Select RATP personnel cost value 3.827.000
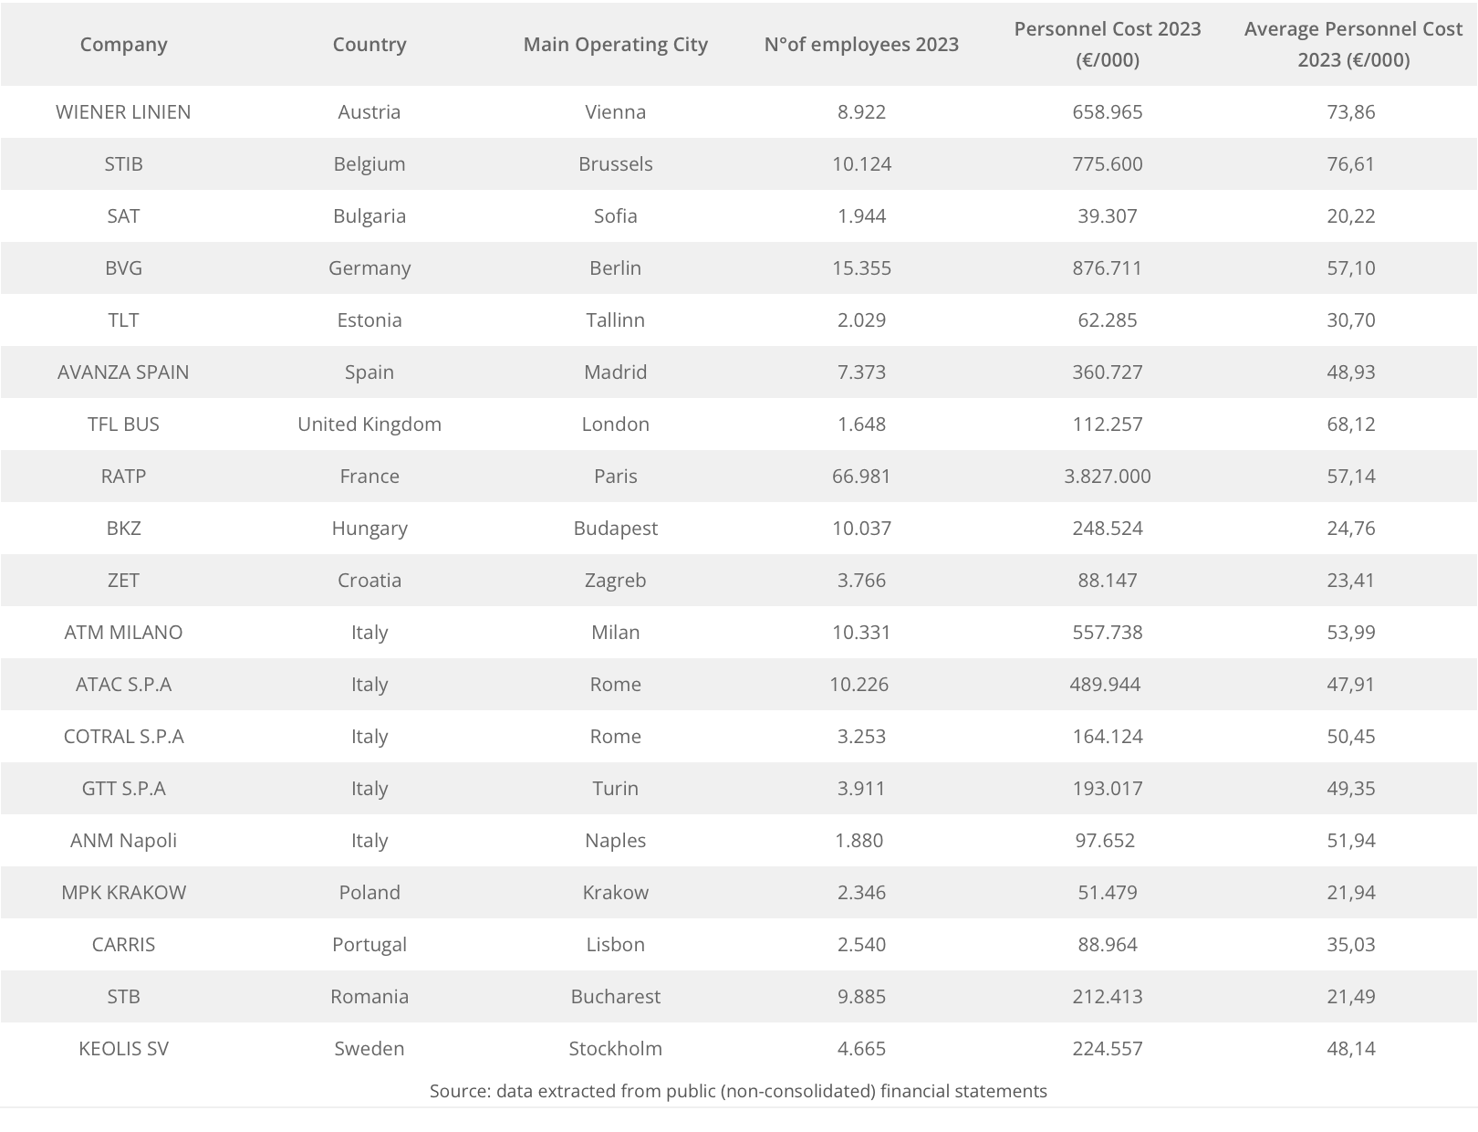 [x=1108, y=477]
